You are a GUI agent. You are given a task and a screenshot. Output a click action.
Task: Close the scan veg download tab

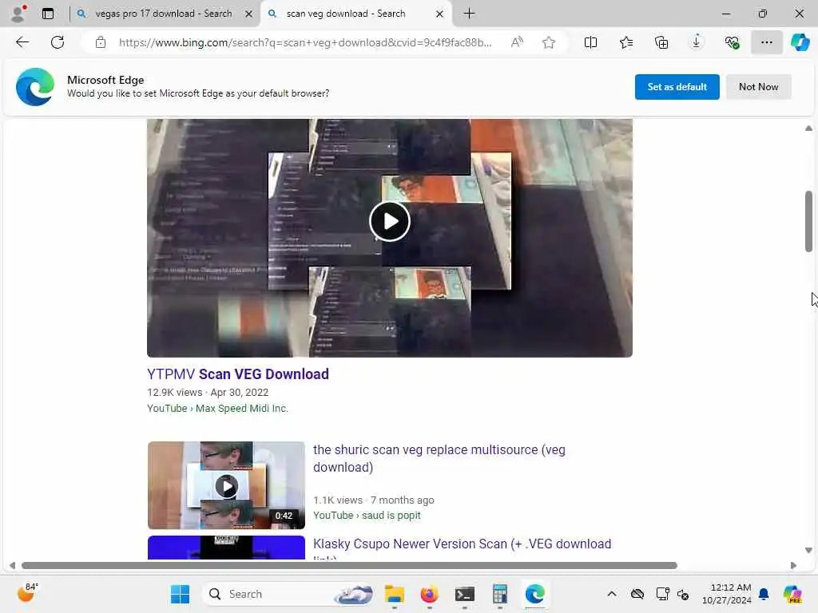point(440,14)
